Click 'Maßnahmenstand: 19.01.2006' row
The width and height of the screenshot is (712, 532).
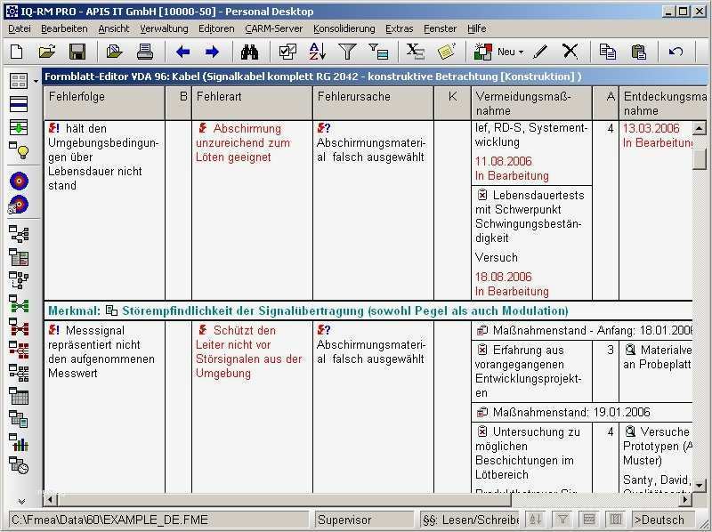click(x=582, y=412)
